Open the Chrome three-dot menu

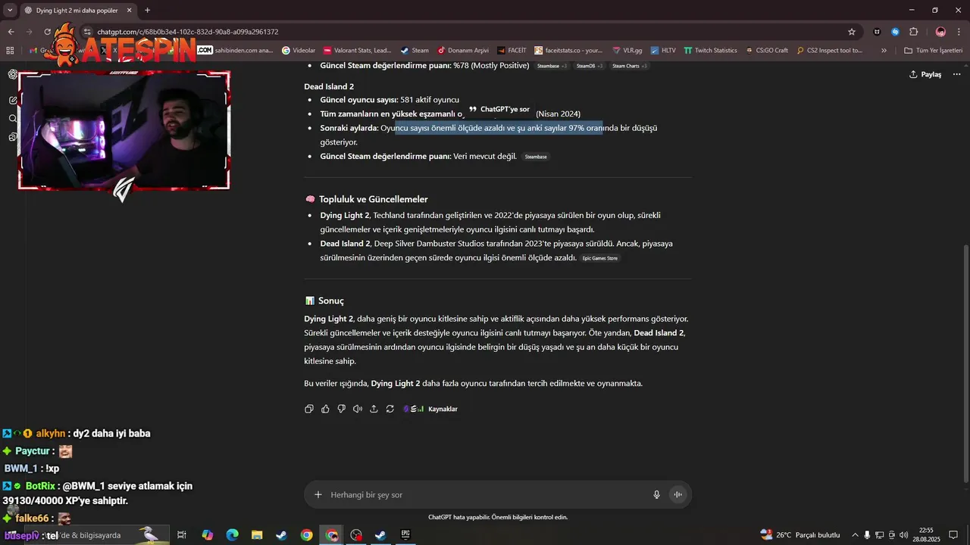(959, 32)
